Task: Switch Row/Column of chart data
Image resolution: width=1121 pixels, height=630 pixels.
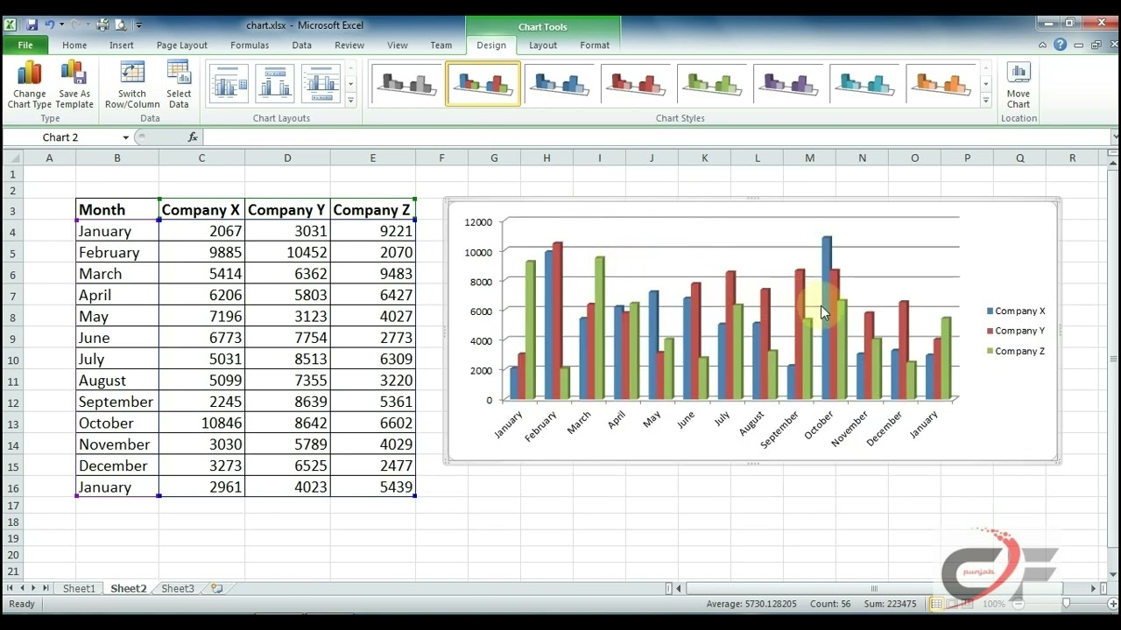Action: coord(132,85)
